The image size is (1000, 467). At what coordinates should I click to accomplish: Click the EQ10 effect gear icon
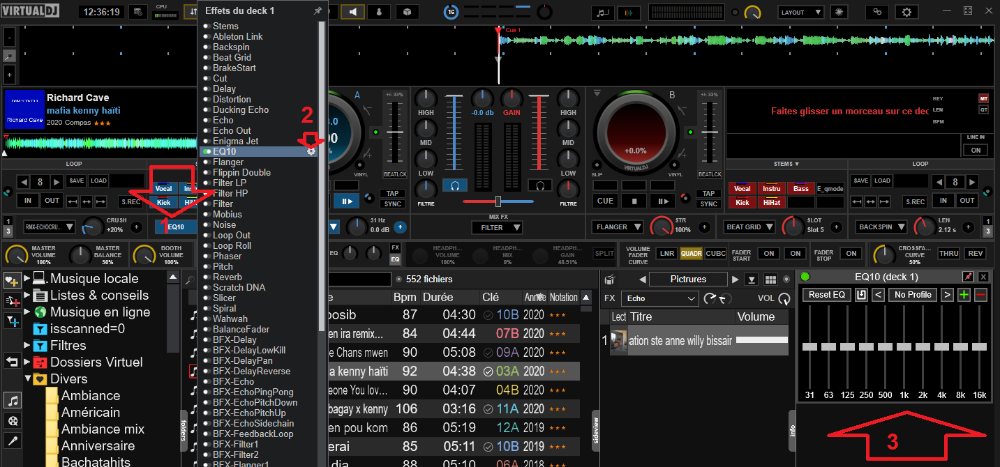click(x=311, y=151)
